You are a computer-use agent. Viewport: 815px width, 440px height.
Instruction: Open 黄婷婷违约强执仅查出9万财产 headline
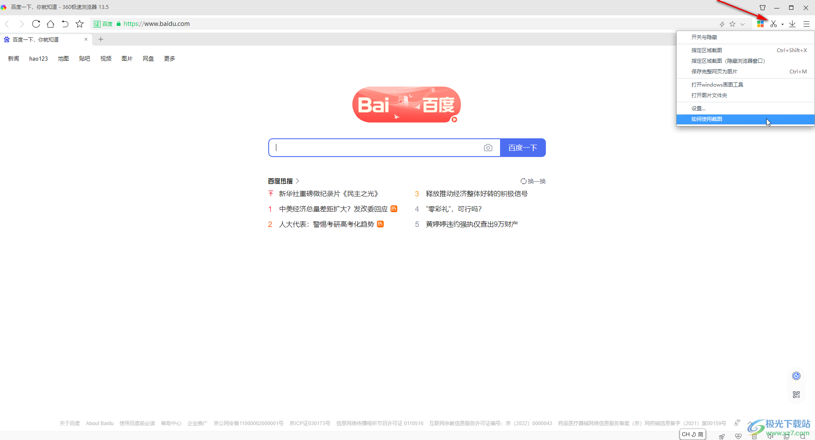[x=472, y=224]
